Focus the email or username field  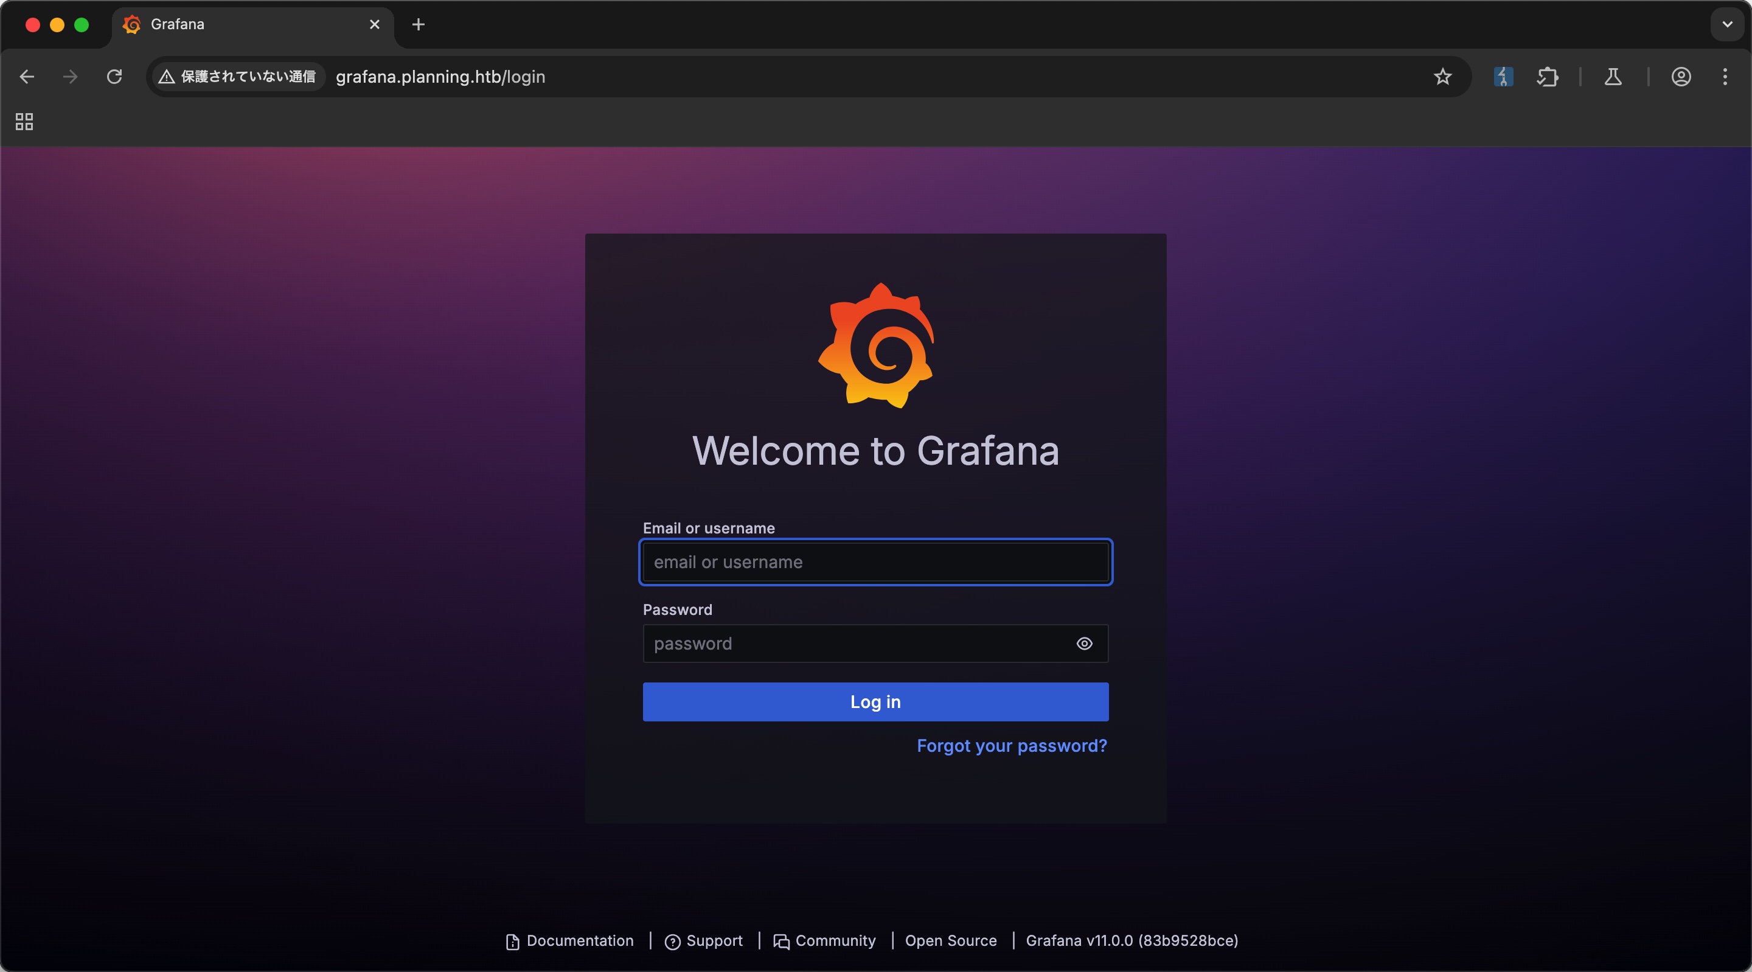tap(875, 562)
